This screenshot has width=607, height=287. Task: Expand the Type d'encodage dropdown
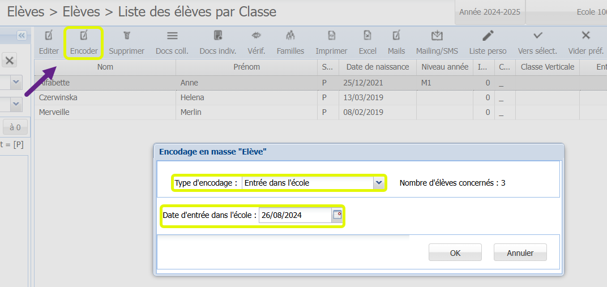click(x=378, y=183)
